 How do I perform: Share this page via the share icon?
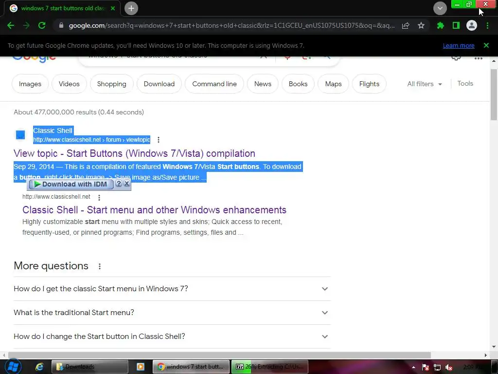click(x=406, y=25)
